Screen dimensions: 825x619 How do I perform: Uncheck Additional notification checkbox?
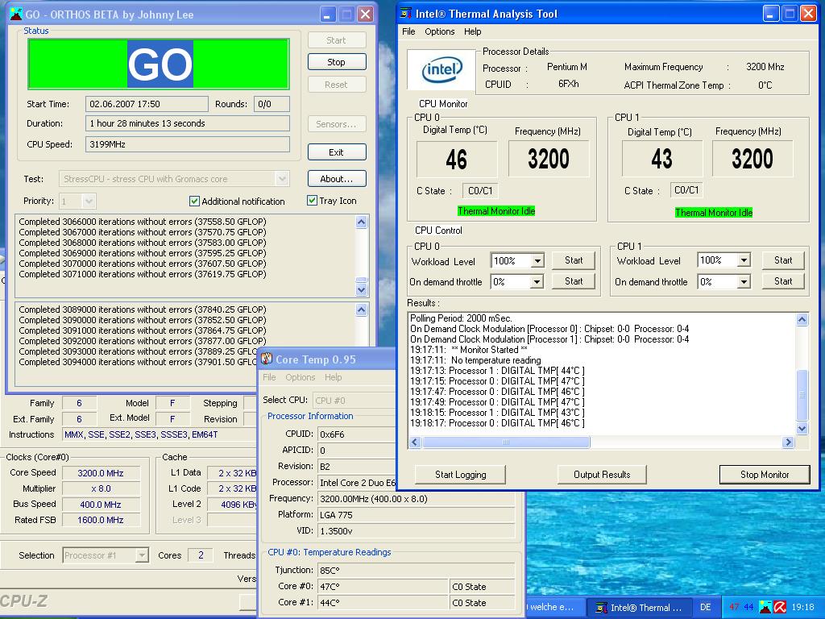(194, 201)
